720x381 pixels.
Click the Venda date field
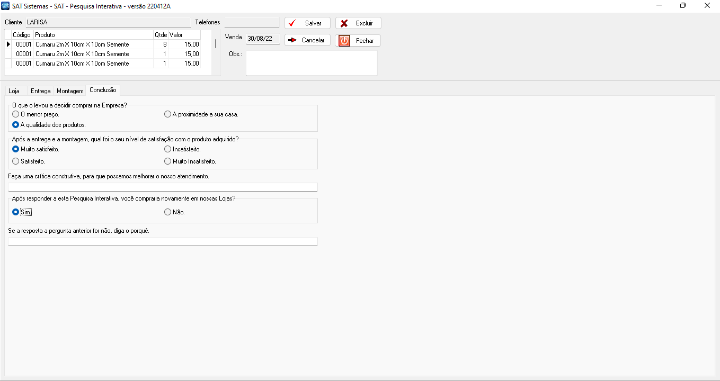pos(262,39)
